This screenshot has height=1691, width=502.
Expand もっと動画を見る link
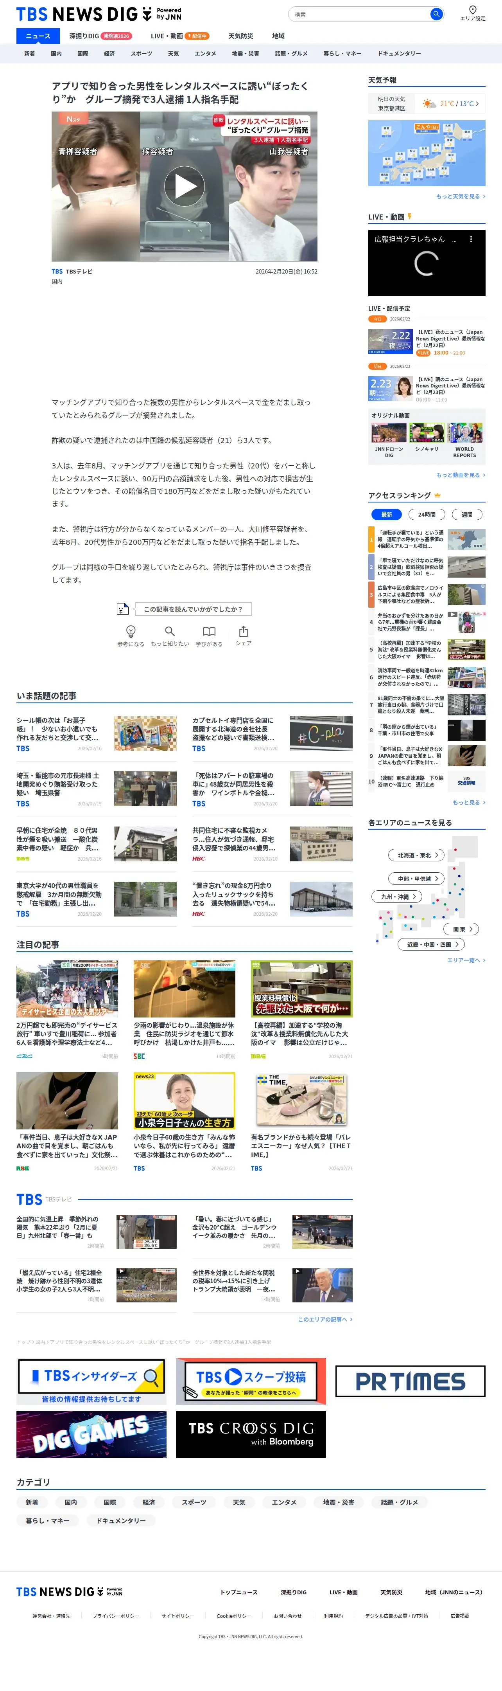tap(461, 475)
